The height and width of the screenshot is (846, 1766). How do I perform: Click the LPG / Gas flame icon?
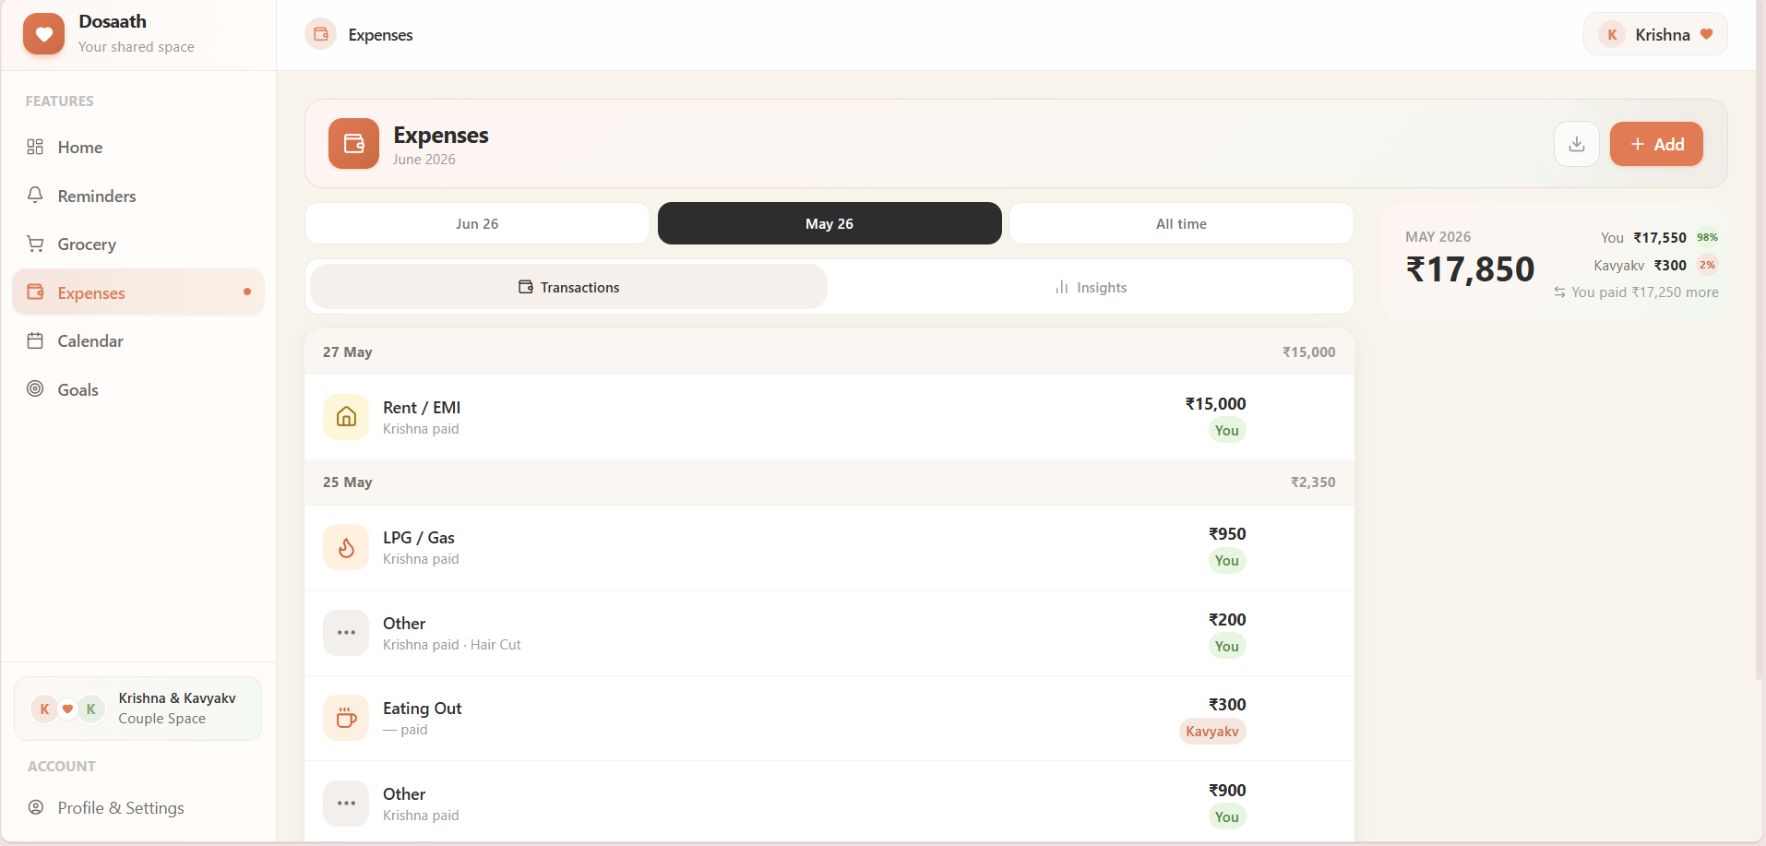346,547
